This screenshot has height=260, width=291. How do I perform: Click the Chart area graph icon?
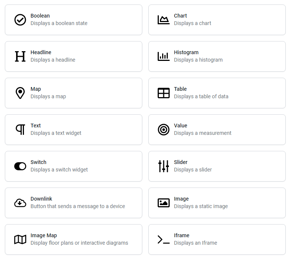(x=164, y=20)
